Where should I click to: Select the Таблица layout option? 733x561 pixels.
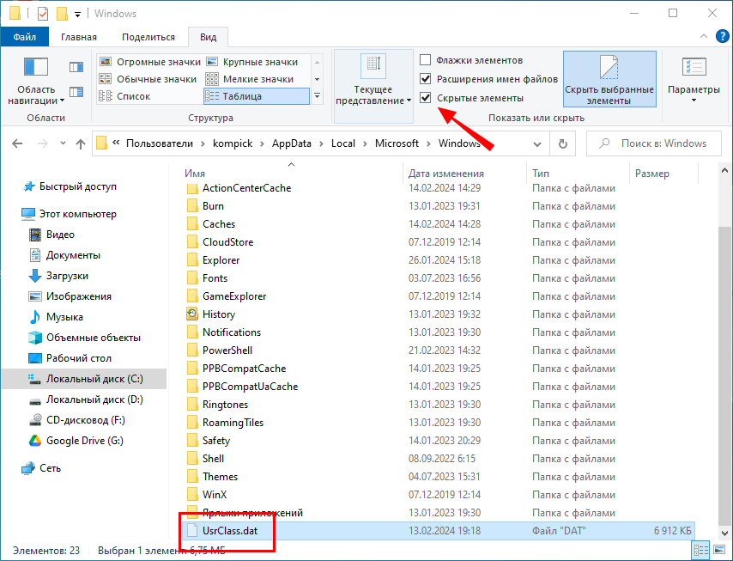click(257, 96)
